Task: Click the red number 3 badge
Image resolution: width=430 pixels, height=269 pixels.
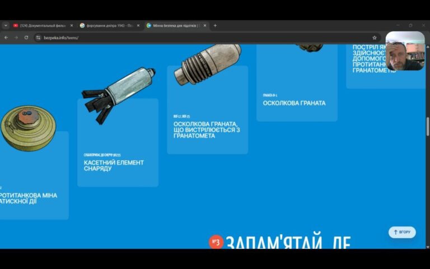Action: (x=216, y=242)
